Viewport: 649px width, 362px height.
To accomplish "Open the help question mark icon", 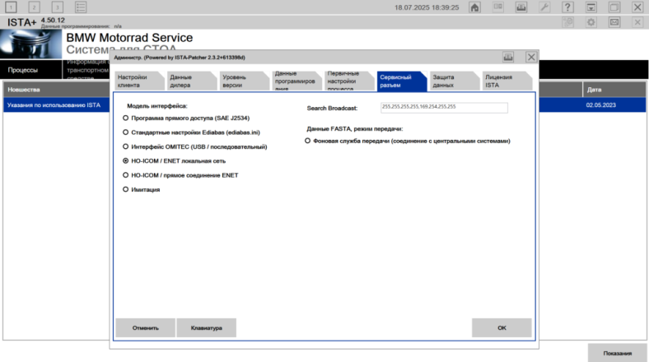I will point(567,7).
